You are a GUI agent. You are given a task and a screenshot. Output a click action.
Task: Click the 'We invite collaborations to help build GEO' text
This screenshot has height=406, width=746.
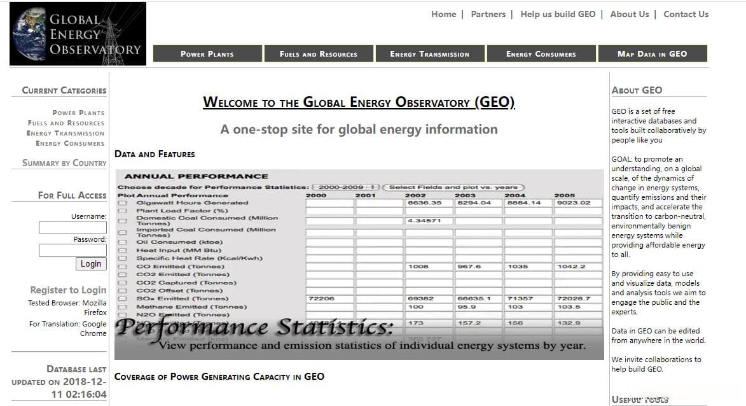coord(656,364)
